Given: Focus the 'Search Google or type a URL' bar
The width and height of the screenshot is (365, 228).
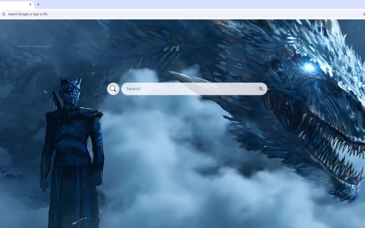Looking at the screenshot, I should pyautogui.click(x=181, y=14).
